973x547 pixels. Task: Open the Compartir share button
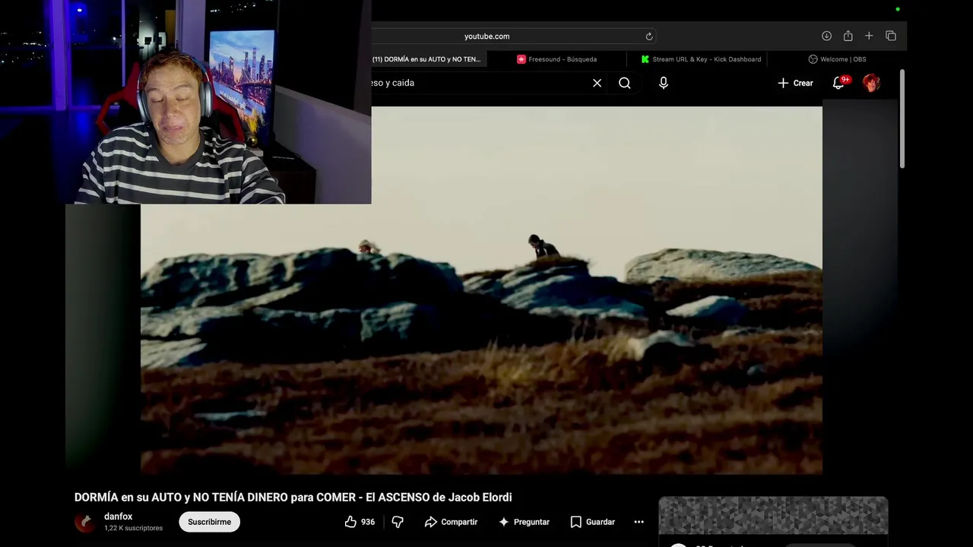tap(451, 522)
